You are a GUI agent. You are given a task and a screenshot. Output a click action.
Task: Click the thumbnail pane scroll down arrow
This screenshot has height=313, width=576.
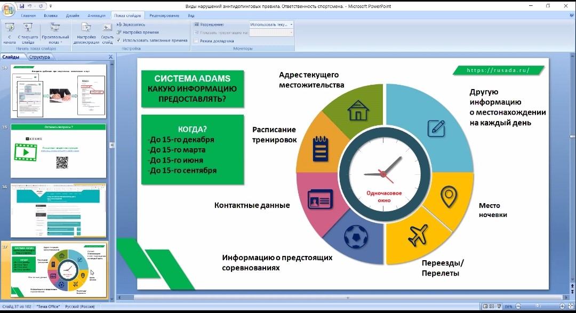[112, 300]
